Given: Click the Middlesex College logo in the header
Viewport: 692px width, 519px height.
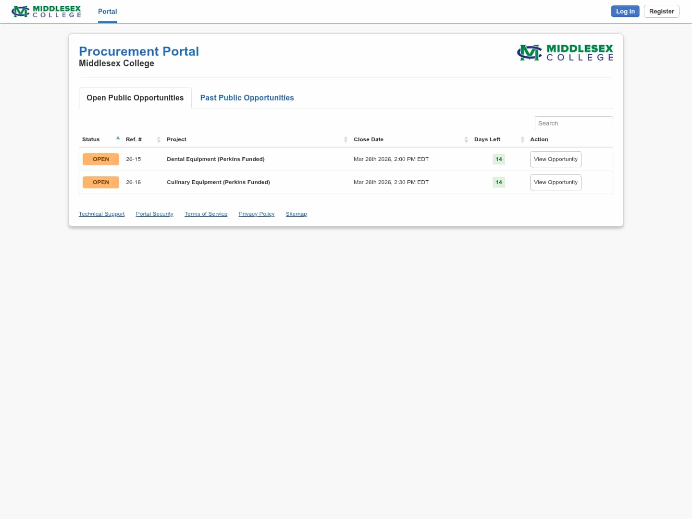Looking at the screenshot, I should tap(46, 11).
